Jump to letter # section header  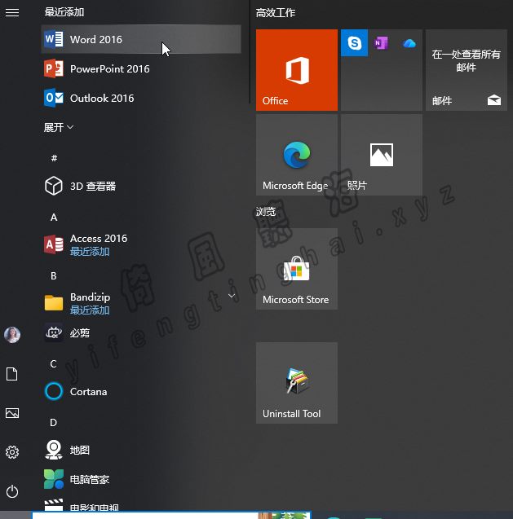tap(54, 158)
